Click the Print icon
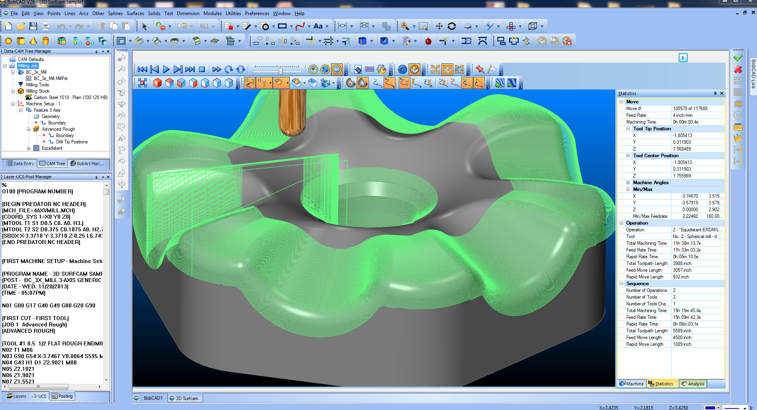Viewport: 757px width, 410px height. pos(46,26)
